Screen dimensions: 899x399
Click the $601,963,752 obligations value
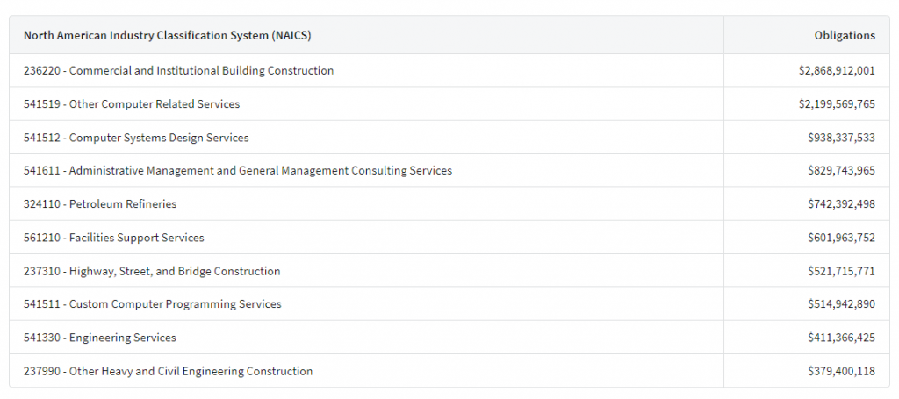pos(841,238)
